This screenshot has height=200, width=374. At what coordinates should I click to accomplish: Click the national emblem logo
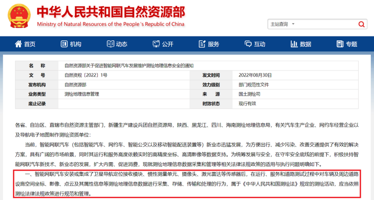click(19, 16)
